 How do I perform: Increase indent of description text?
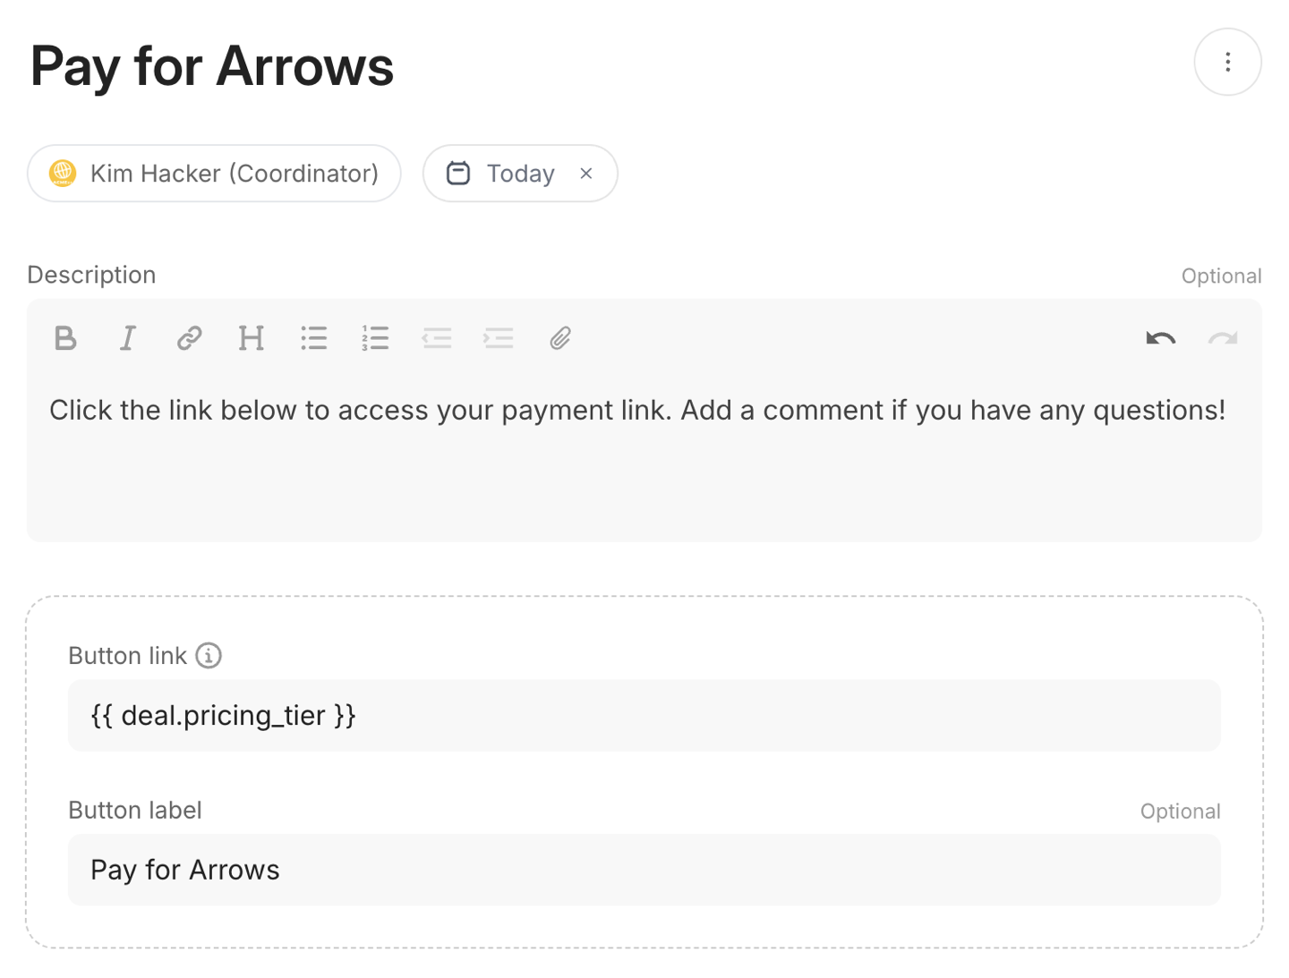point(499,338)
